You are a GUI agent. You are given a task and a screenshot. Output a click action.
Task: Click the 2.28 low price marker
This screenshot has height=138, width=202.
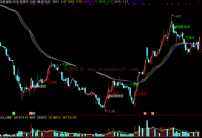(x=111, y=111)
